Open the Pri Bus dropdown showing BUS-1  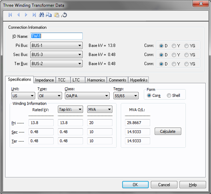tap(56, 46)
